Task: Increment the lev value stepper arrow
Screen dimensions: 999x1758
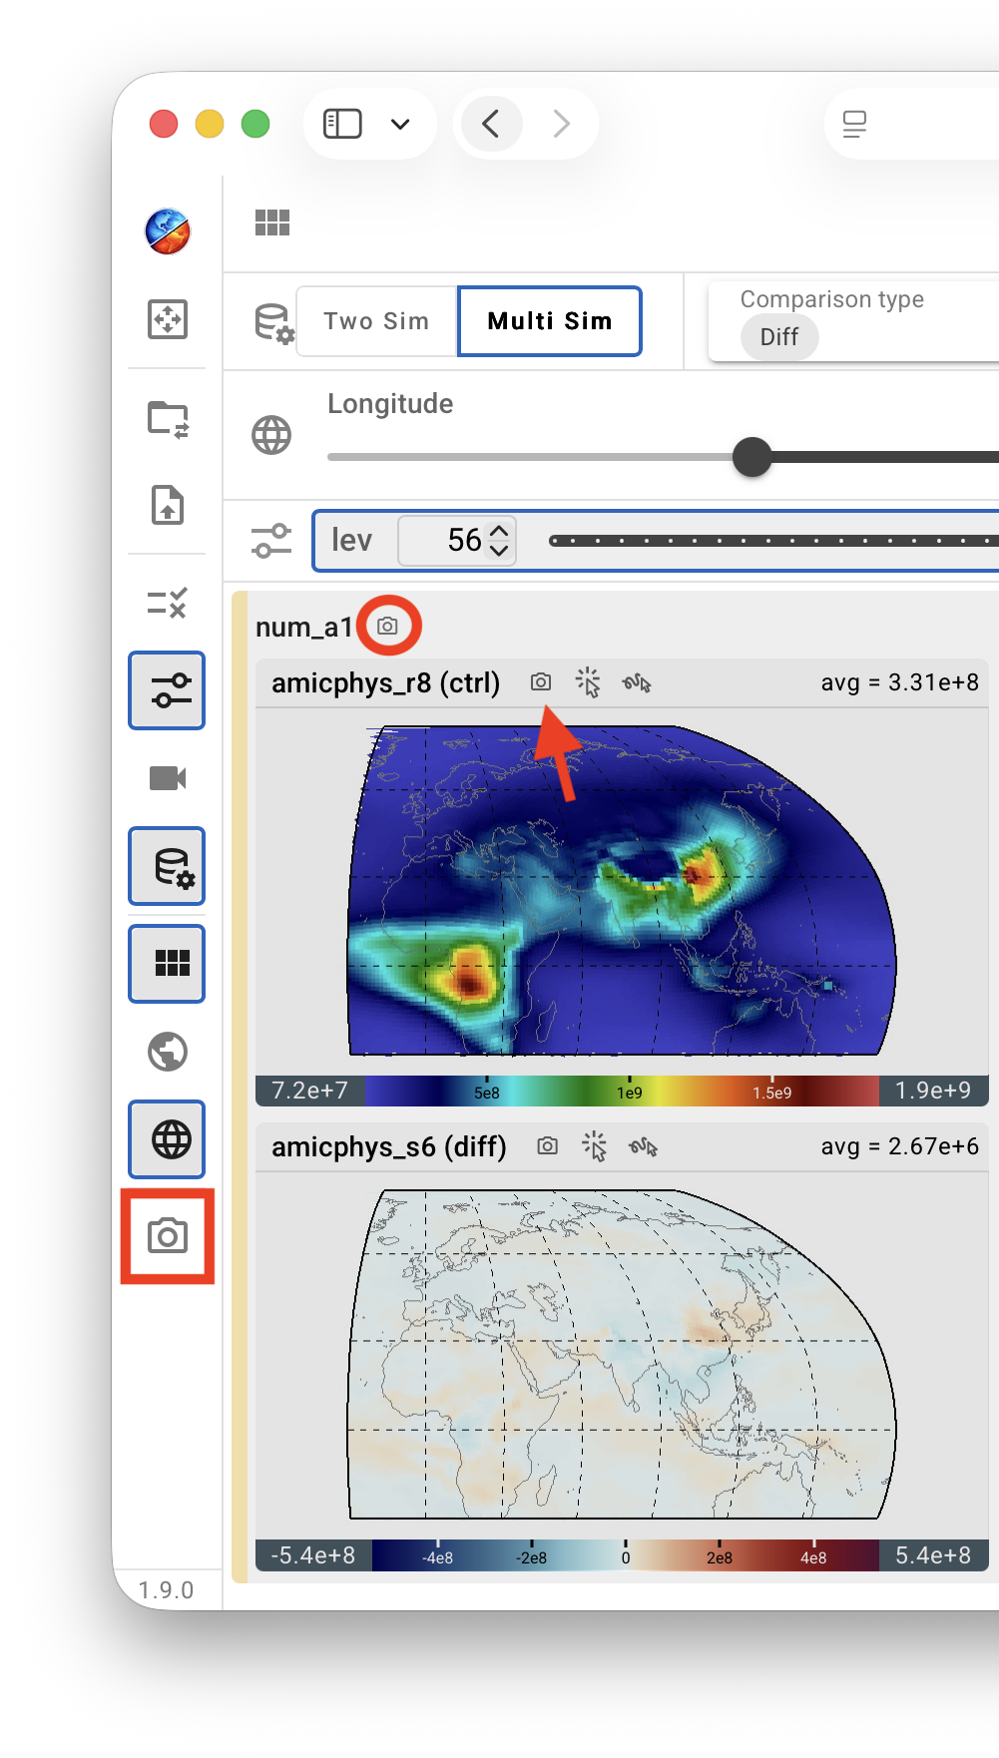Action: [x=500, y=530]
